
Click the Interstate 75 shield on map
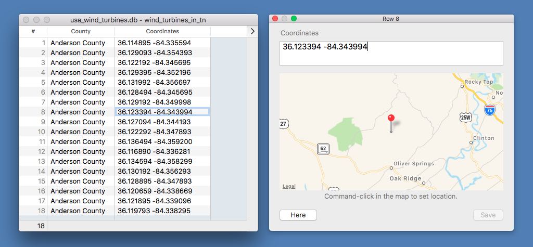pyautogui.click(x=489, y=110)
